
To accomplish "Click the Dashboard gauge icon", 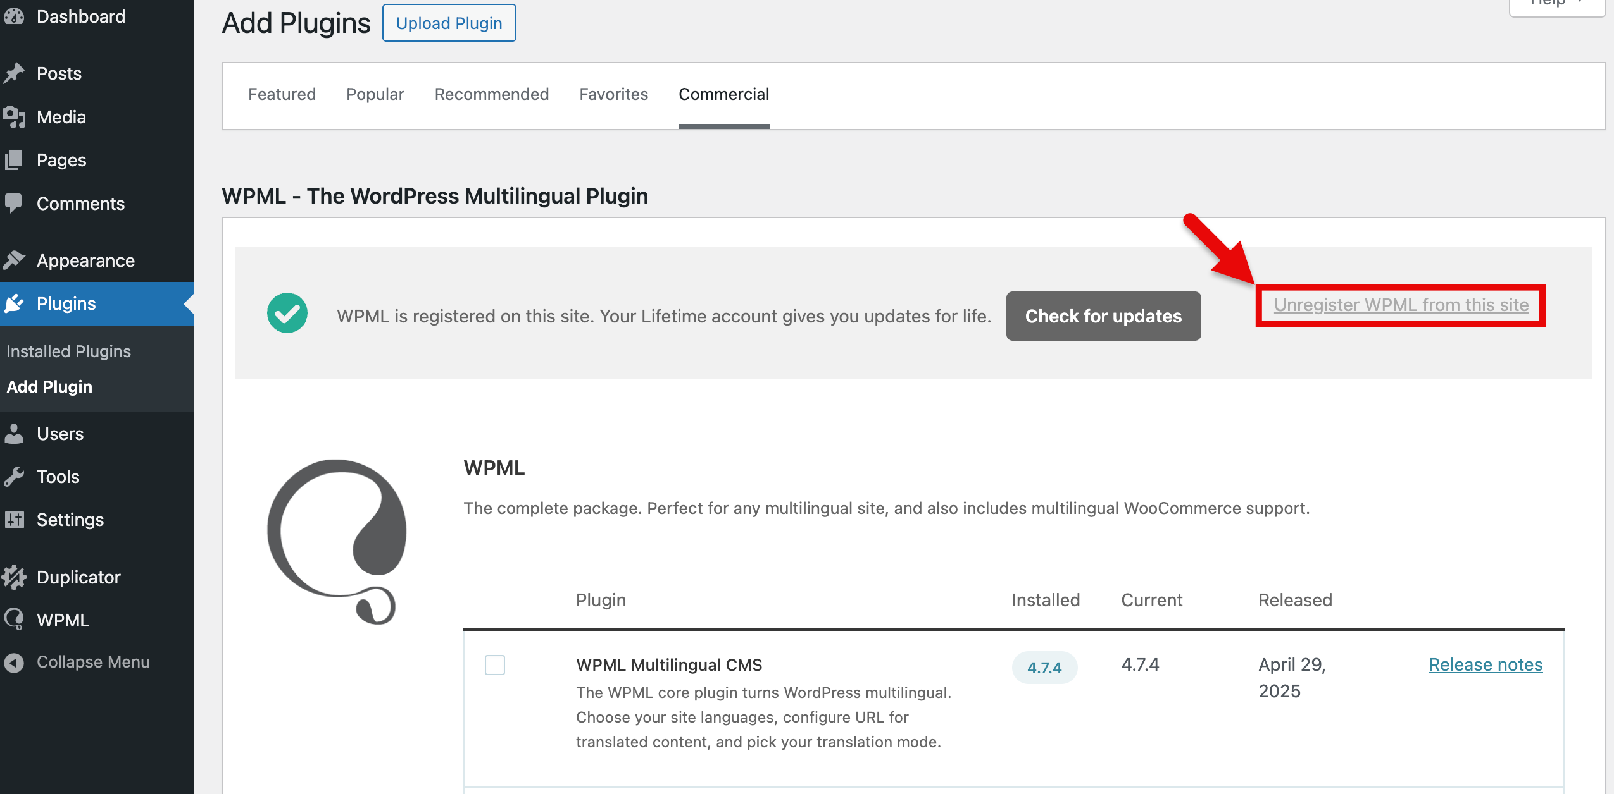I will [x=14, y=16].
